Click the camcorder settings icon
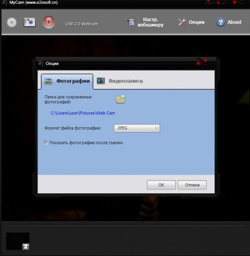 point(131,22)
